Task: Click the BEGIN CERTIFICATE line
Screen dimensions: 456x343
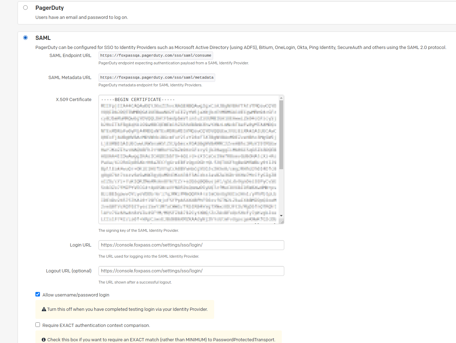Action: pos(138,100)
